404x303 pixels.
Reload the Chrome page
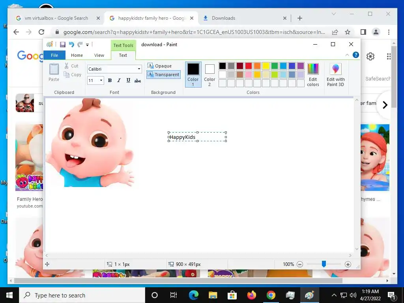(x=41, y=32)
